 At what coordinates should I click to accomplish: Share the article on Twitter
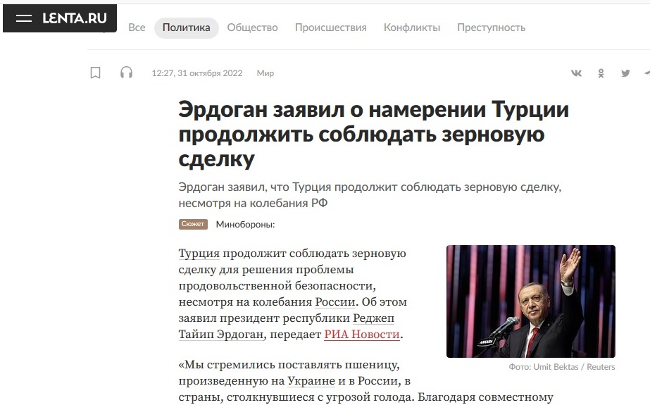click(625, 73)
